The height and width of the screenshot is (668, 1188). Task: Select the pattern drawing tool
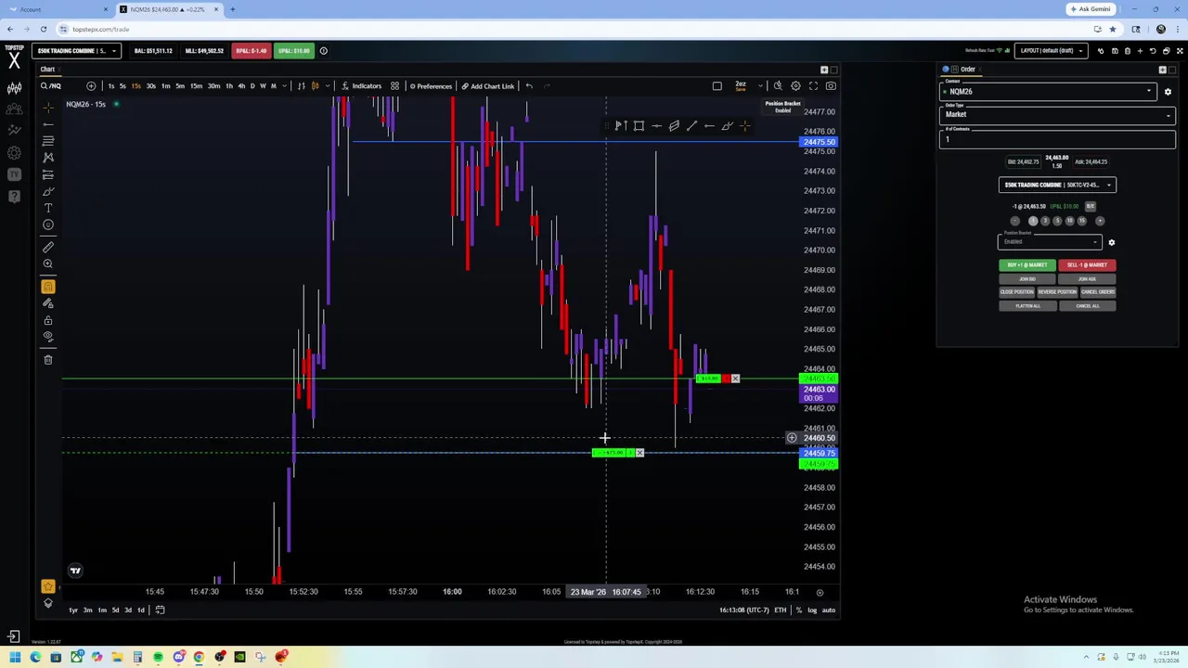coord(48,158)
